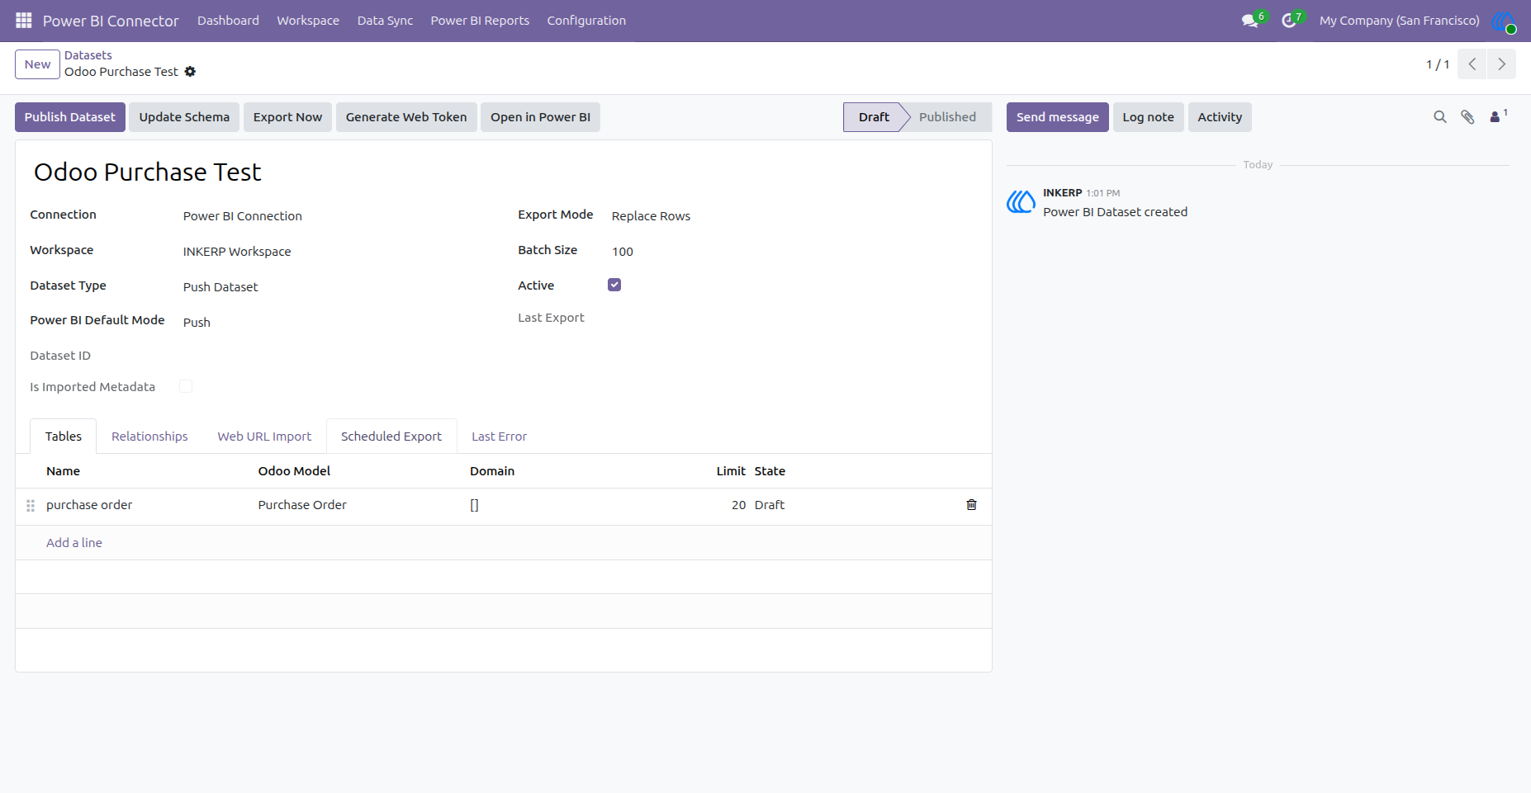1531x793 pixels.
Task: Click Generate Web Token button
Action: pyautogui.click(x=406, y=117)
